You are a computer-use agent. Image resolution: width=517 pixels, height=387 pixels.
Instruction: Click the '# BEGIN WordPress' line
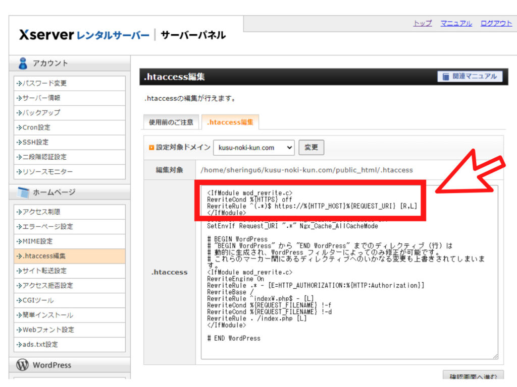pos(237,239)
